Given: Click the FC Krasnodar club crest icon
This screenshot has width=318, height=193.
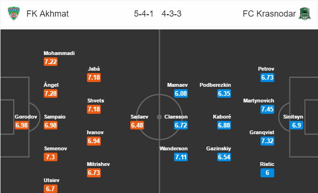Looking at the screenshot, I should tap(303, 14).
